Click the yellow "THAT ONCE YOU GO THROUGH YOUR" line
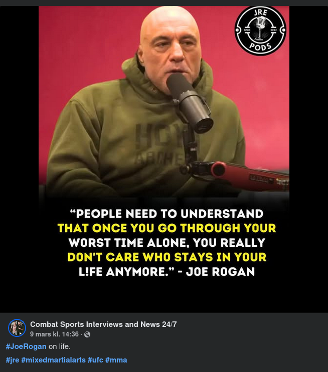Screen dimensions: 328x372 167,228
